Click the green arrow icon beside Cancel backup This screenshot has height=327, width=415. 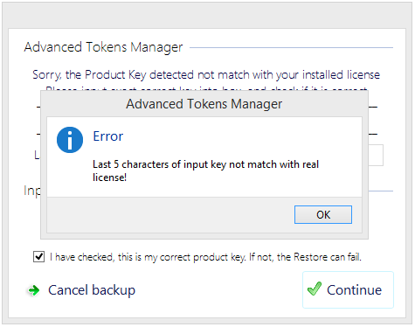click(x=34, y=290)
